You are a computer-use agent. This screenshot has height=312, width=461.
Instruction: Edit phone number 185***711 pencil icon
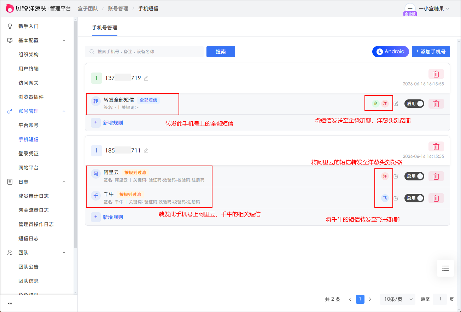click(146, 151)
